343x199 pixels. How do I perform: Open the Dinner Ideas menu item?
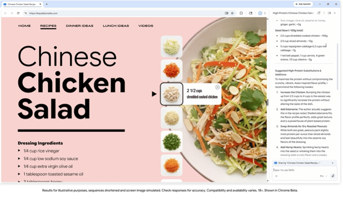point(79,26)
